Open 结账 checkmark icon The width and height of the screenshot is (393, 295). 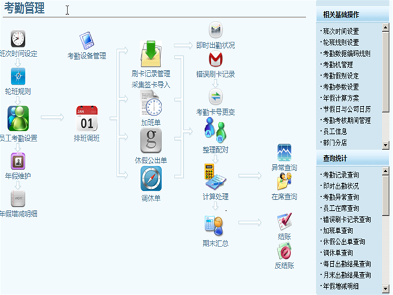click(284, 221)
